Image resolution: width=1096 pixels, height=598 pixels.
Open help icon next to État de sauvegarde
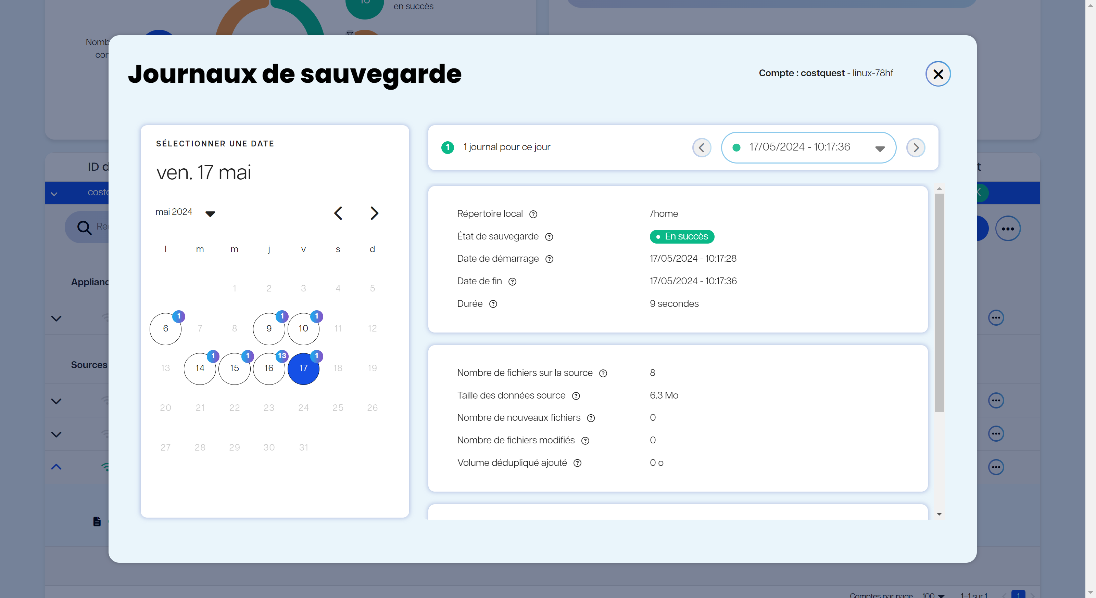(x=549, y=237)
